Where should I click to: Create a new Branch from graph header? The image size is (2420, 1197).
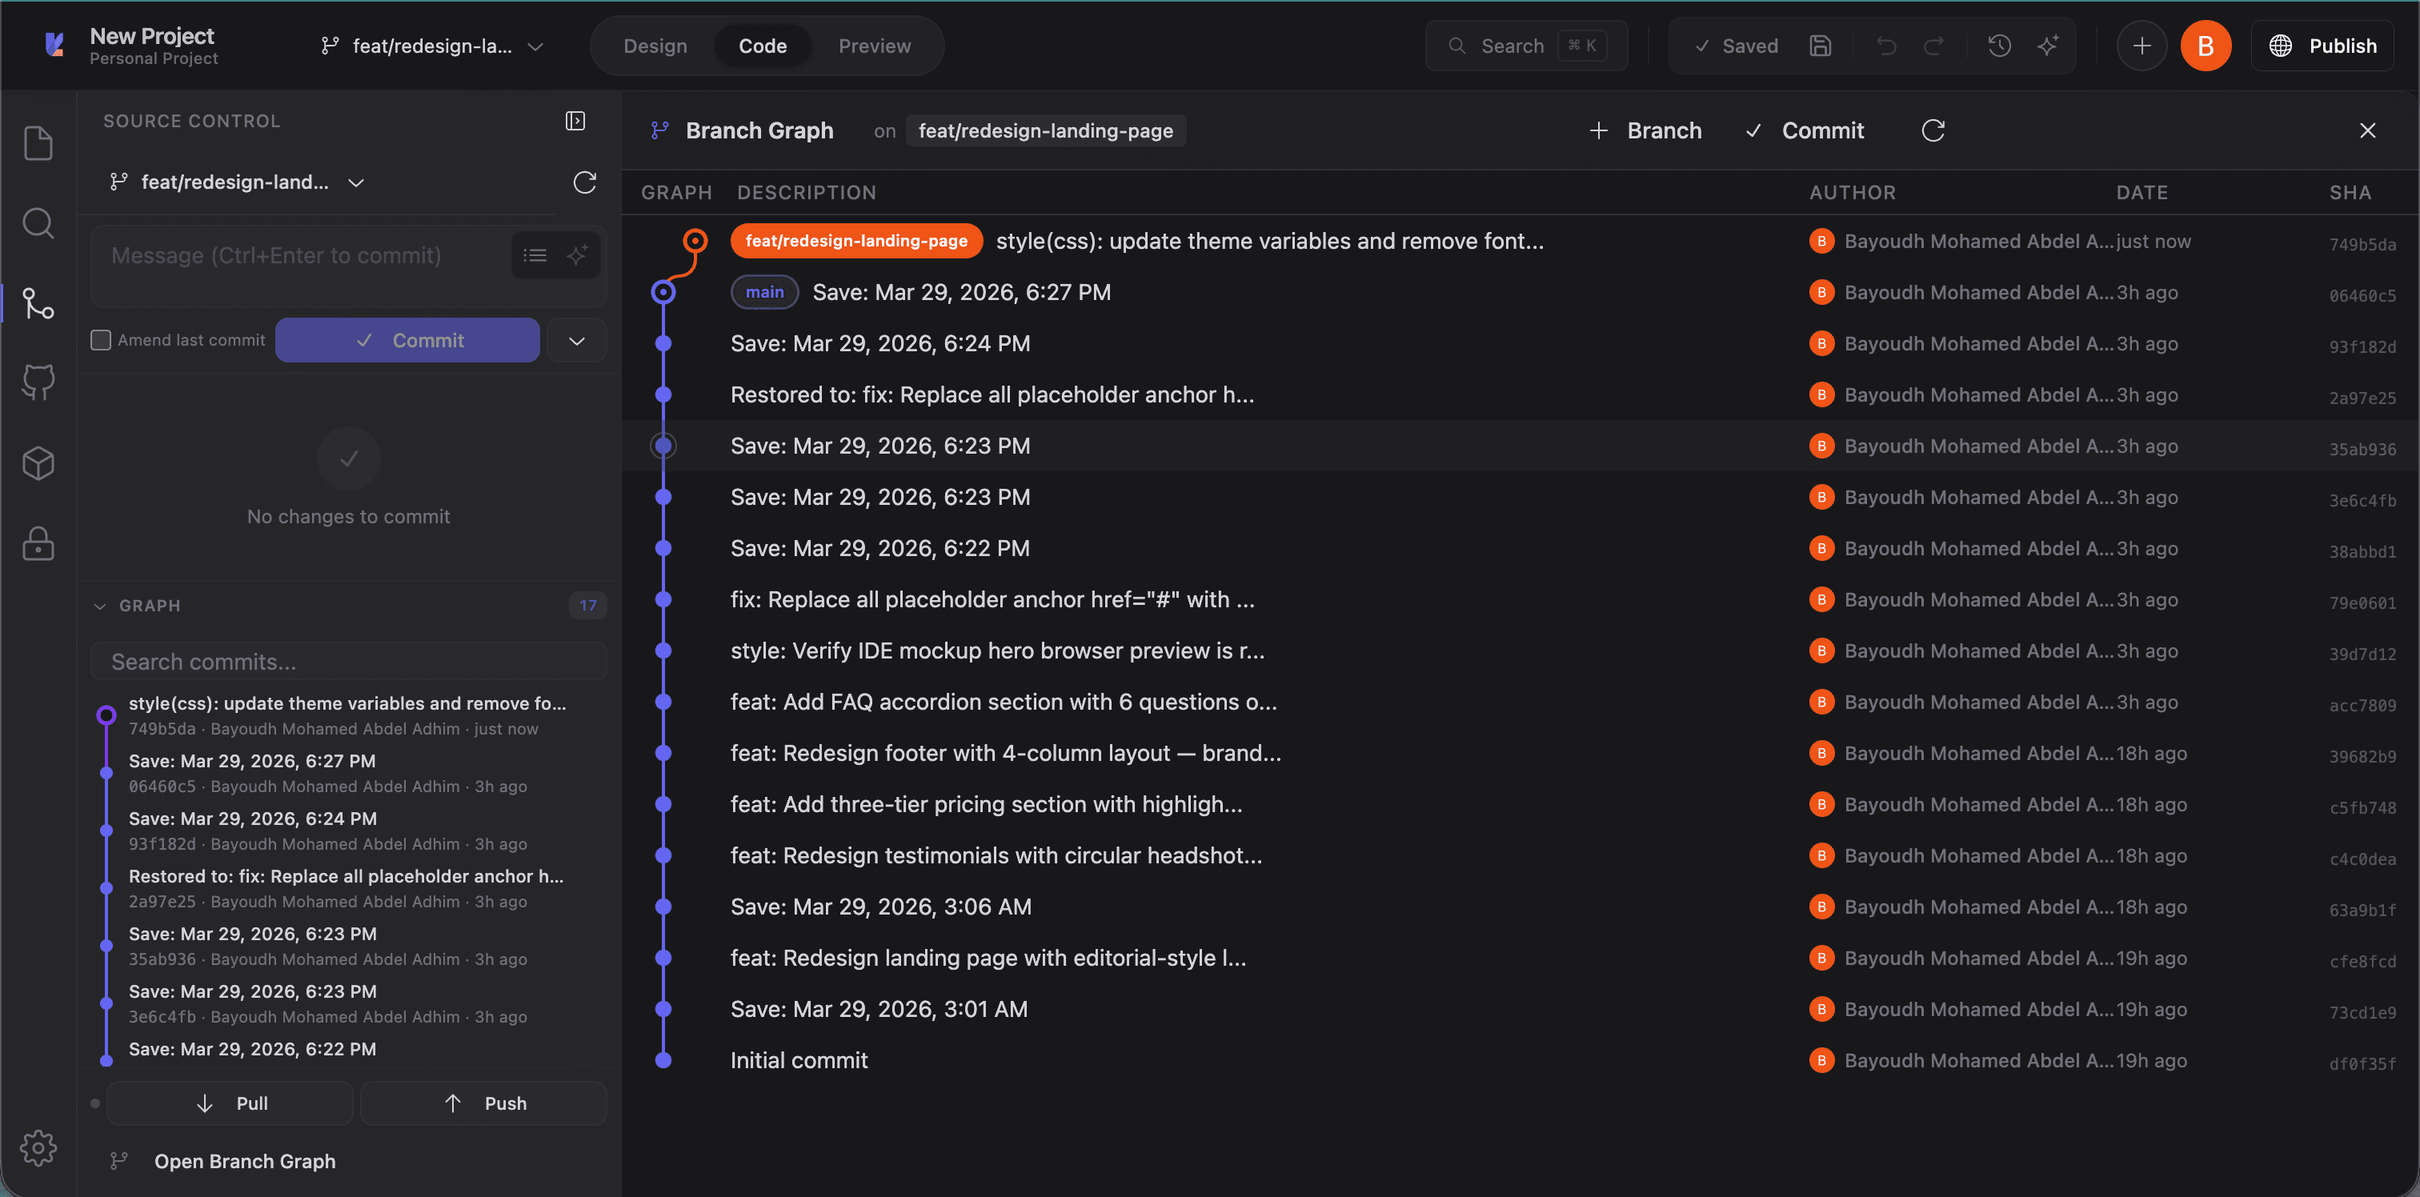1645,130
